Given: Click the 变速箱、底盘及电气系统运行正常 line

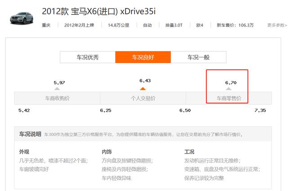Looking at the screenshot, I should point(222,169).
